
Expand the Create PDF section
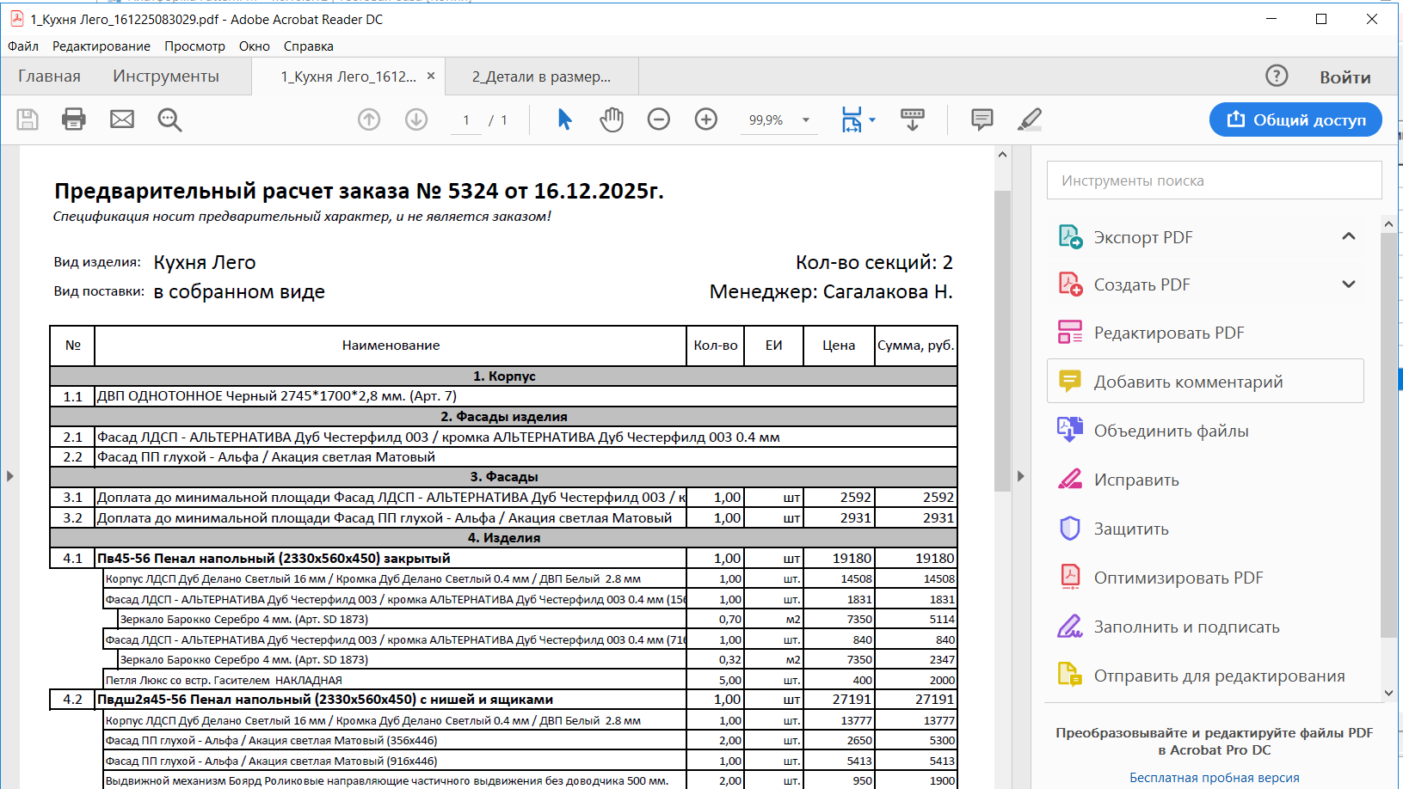coord(1348,284)
